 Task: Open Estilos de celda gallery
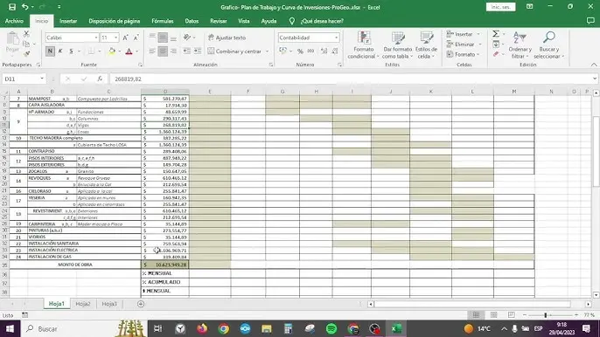pyautogui.click(x=426, y=45)
